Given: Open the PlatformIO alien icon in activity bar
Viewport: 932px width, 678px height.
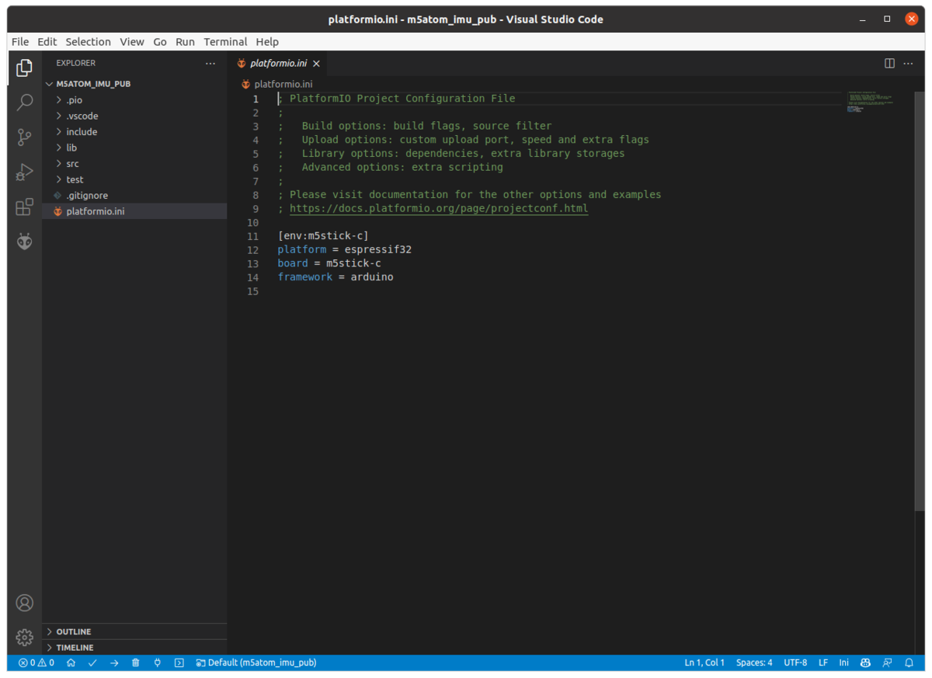Looking at the screenshot, I should coord(25,242).
